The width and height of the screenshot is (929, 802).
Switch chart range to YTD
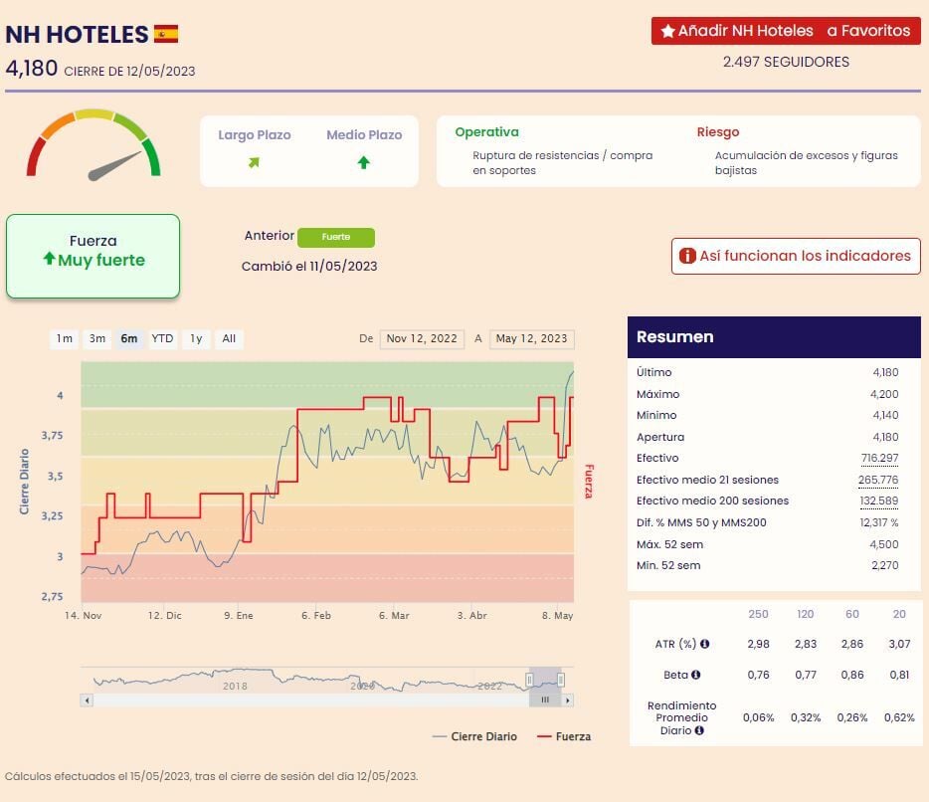[x=162, y=338]
